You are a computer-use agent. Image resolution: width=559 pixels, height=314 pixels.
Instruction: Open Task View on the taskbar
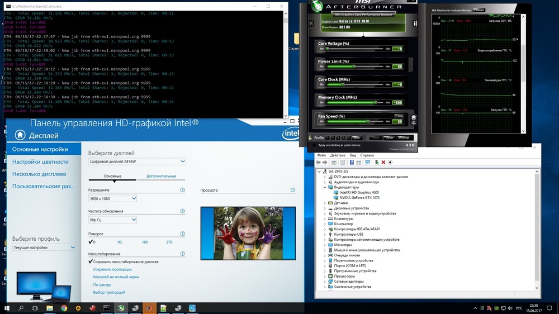coord(35,308)
